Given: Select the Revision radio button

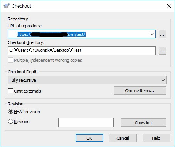Looking at the screenshot, I should [10, 122].
